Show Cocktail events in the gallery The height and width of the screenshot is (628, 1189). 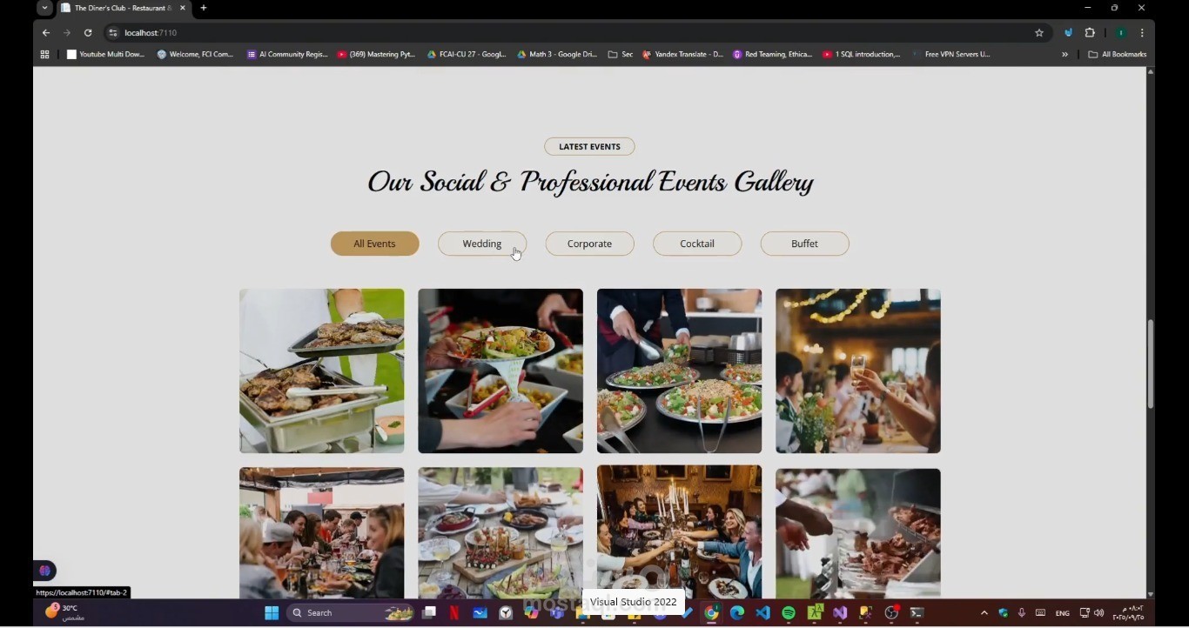coord(697,244)
